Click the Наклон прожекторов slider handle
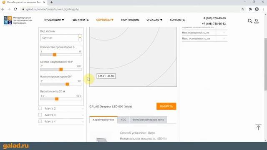Screen dimensions: 267x150 (x=67, y=84)
